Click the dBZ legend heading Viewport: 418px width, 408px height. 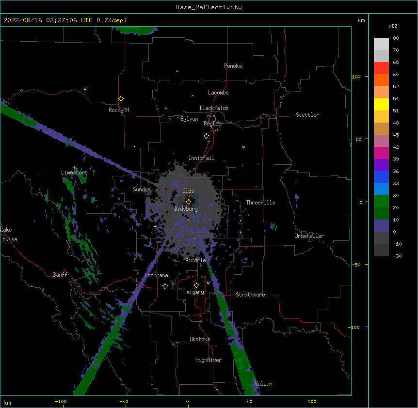393,26
